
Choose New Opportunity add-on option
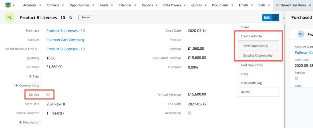[259, 46]
